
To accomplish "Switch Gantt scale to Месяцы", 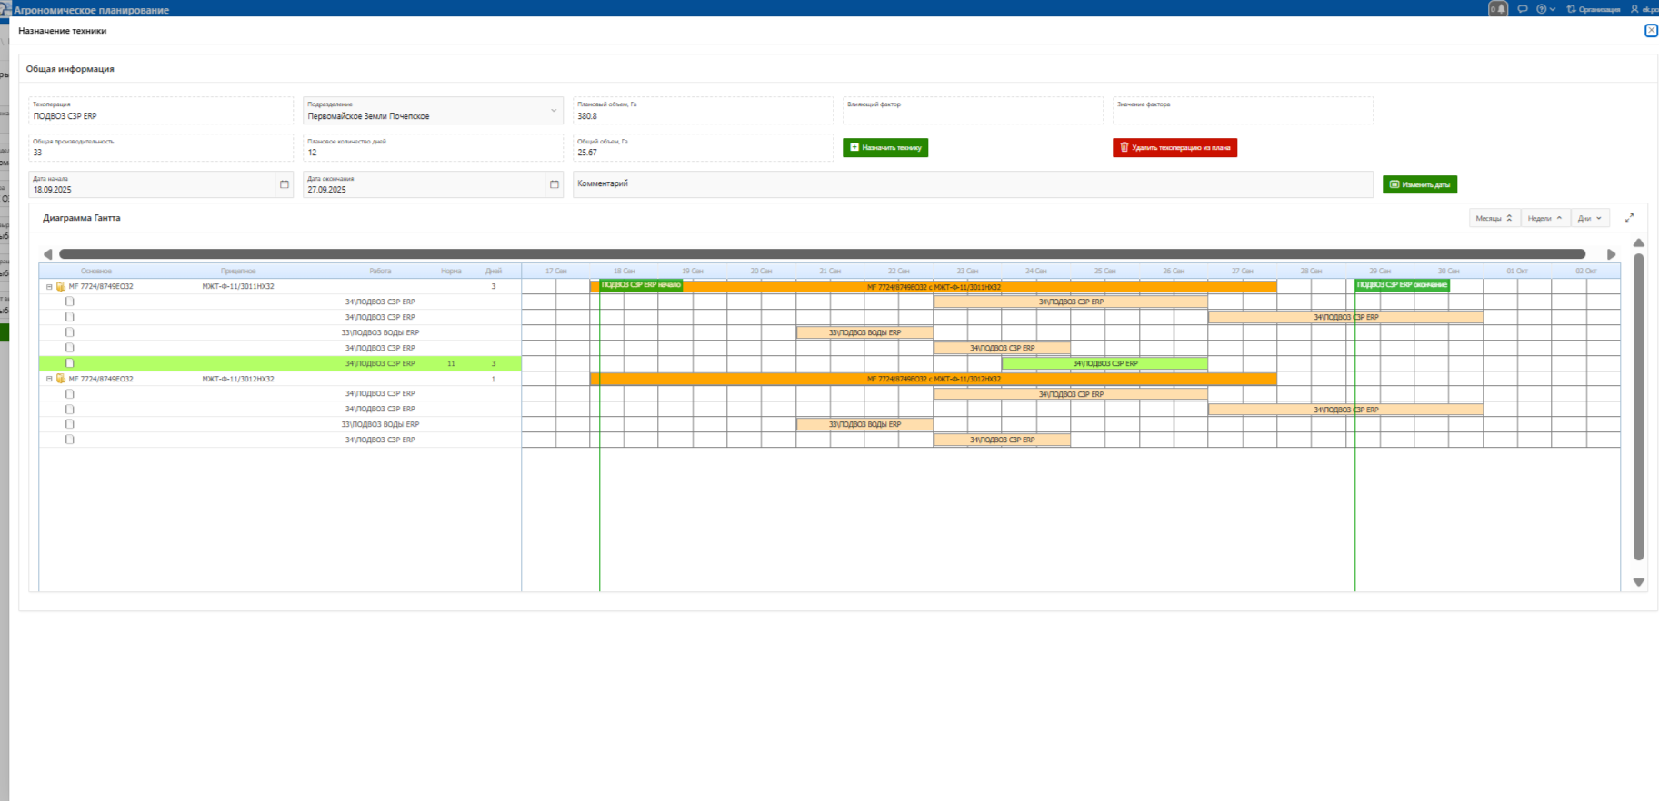I will point(1494,218).
